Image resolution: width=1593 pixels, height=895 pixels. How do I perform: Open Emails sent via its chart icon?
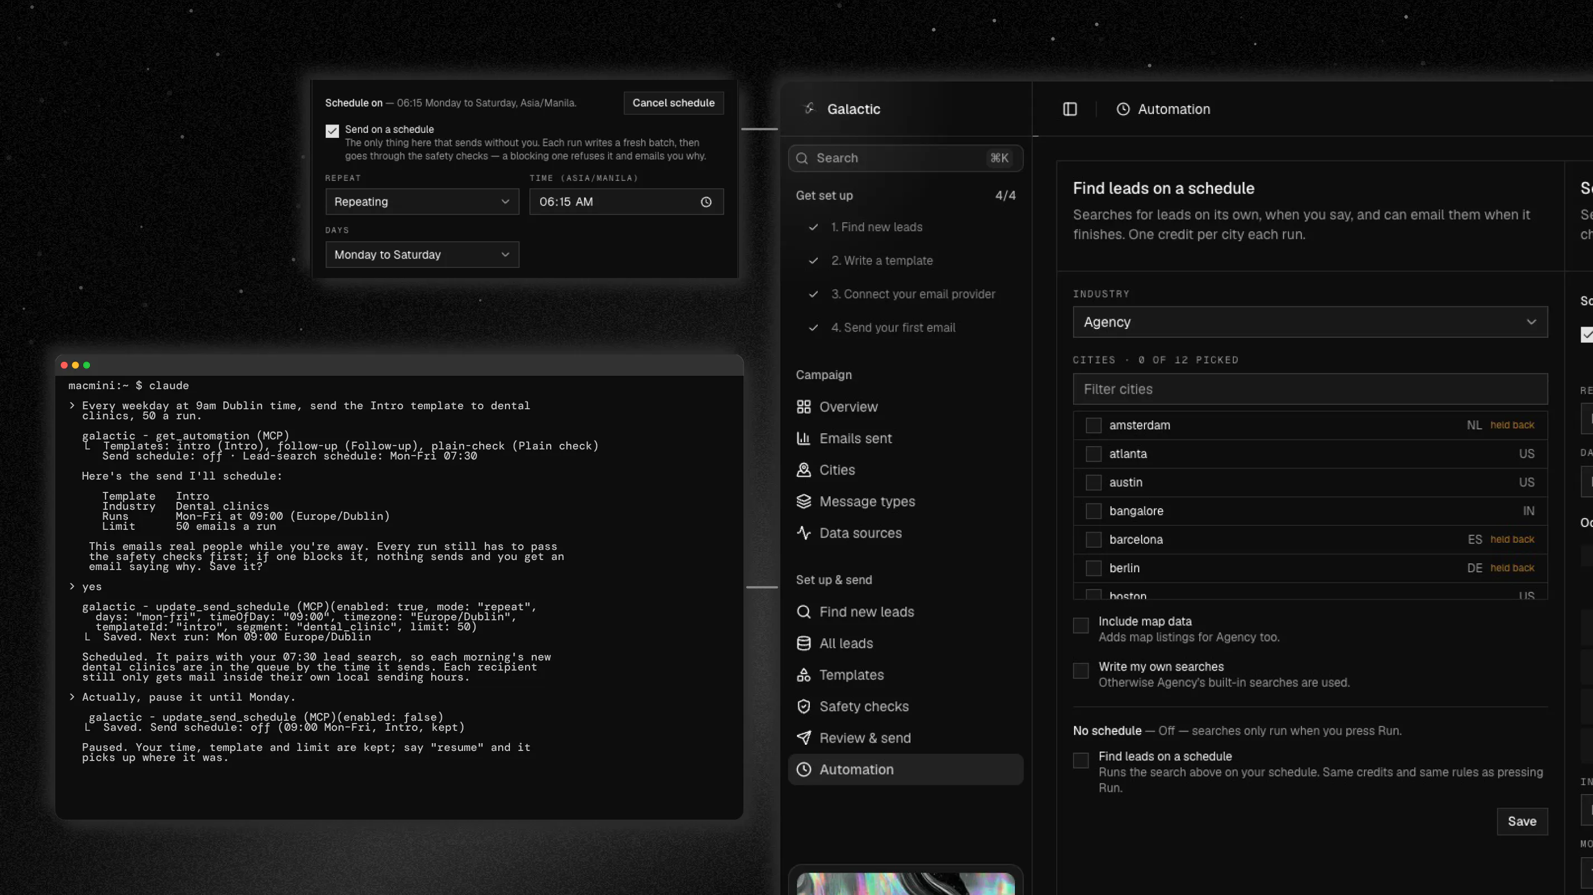click(803, 438)
